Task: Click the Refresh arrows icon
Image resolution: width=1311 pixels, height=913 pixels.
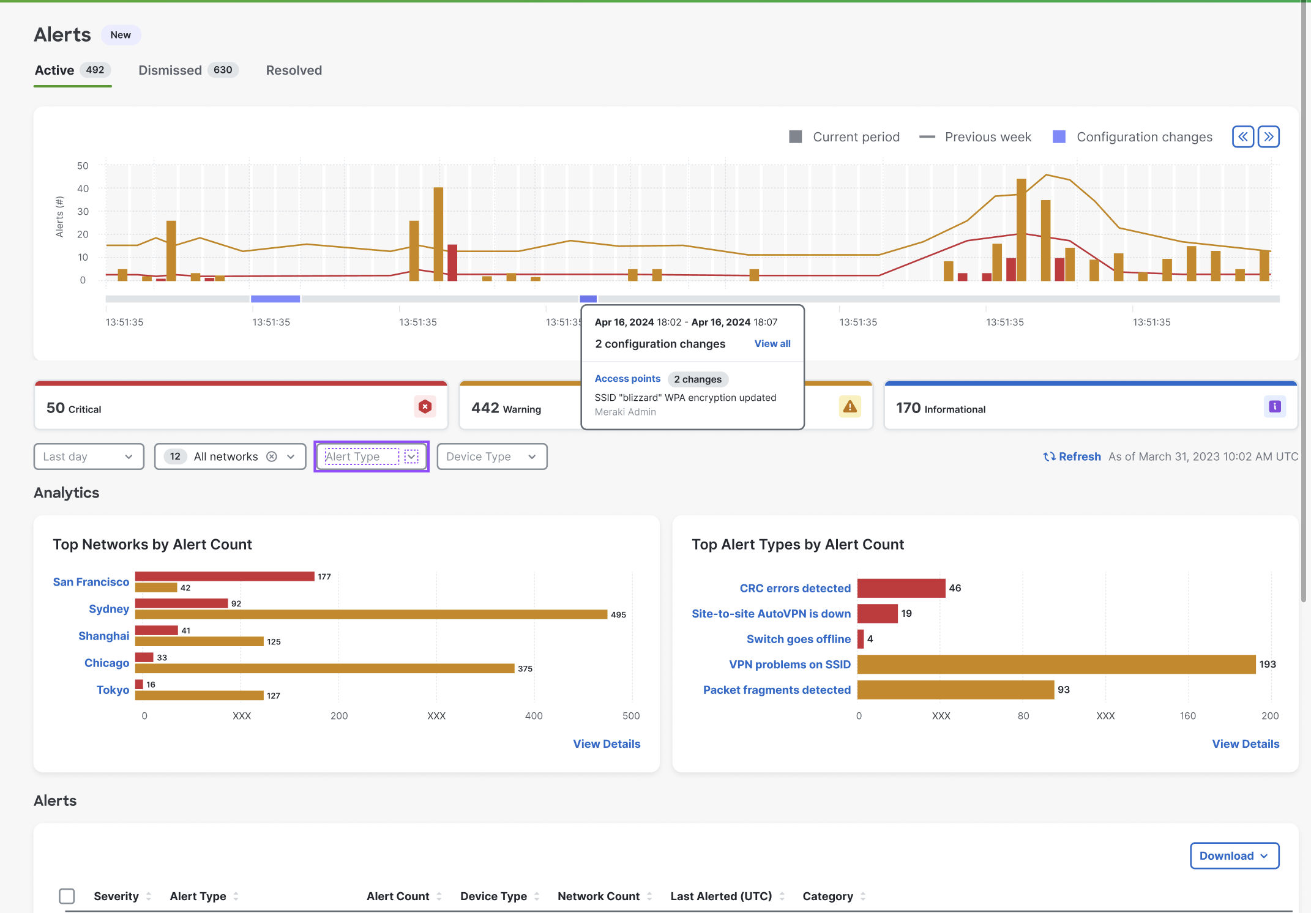Action: pos(1049,456)
